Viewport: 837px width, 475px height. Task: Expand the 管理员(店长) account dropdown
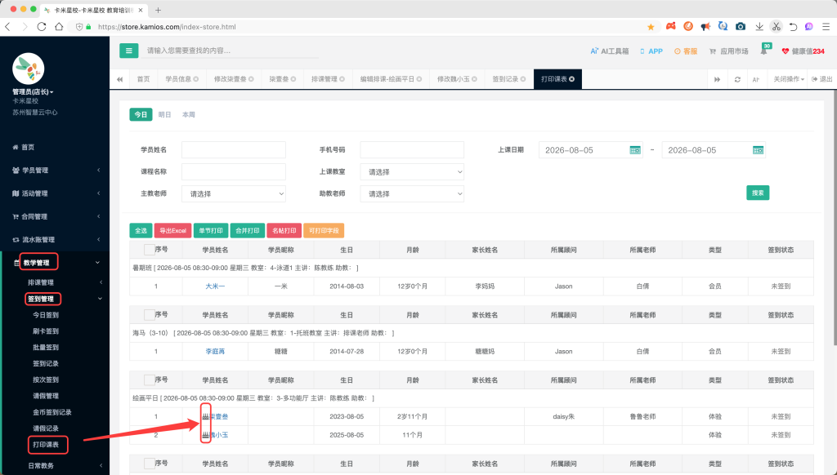[x=33, y=91]
